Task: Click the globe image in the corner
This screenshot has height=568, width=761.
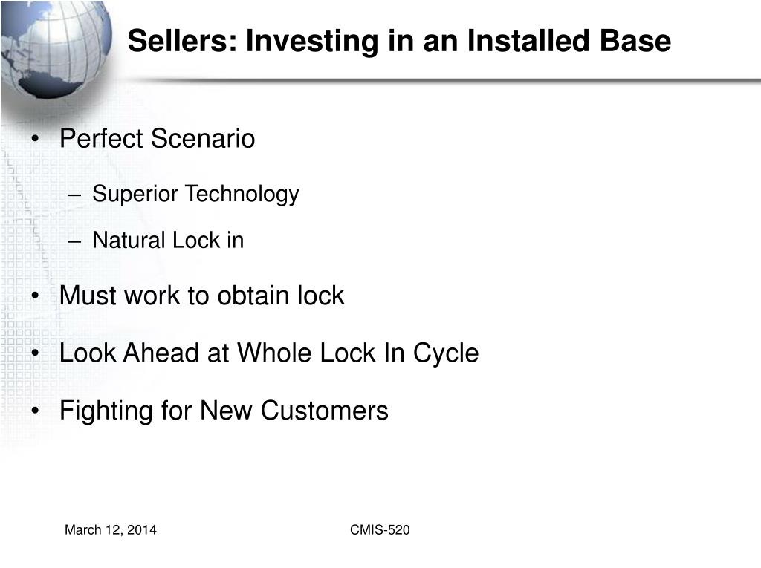Action: point(56,50)
